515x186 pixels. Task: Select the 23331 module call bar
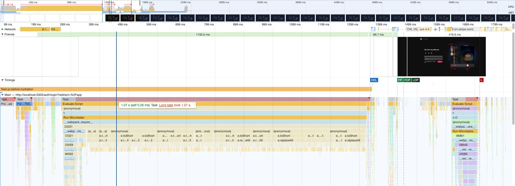(x=215, y=127)
